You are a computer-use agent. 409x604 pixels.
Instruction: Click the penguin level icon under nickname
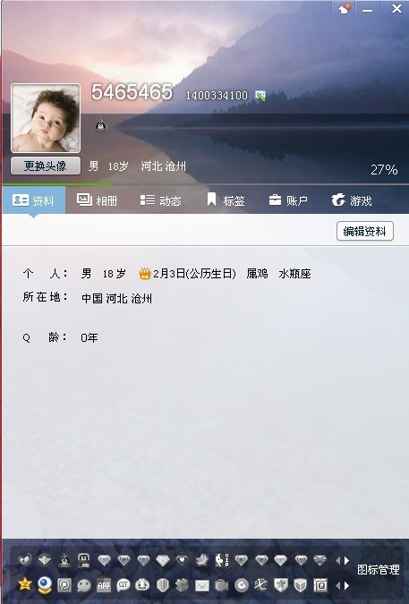click(x=101, y=124)
